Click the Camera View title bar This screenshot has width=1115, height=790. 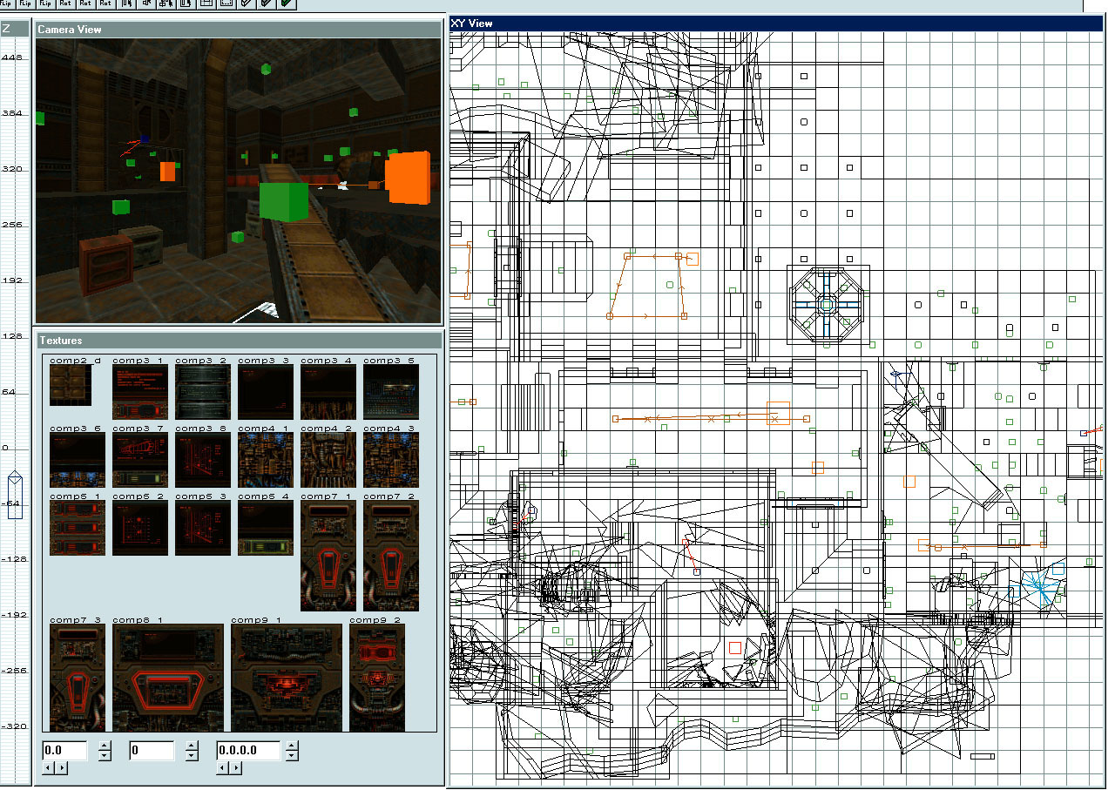[239, 30]
